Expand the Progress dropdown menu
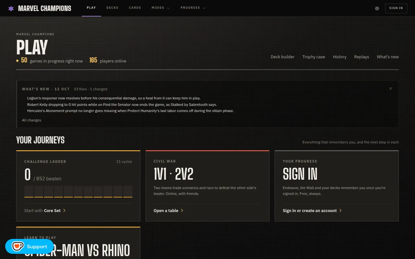Screen dimensions: 415x259 [193, 8]
